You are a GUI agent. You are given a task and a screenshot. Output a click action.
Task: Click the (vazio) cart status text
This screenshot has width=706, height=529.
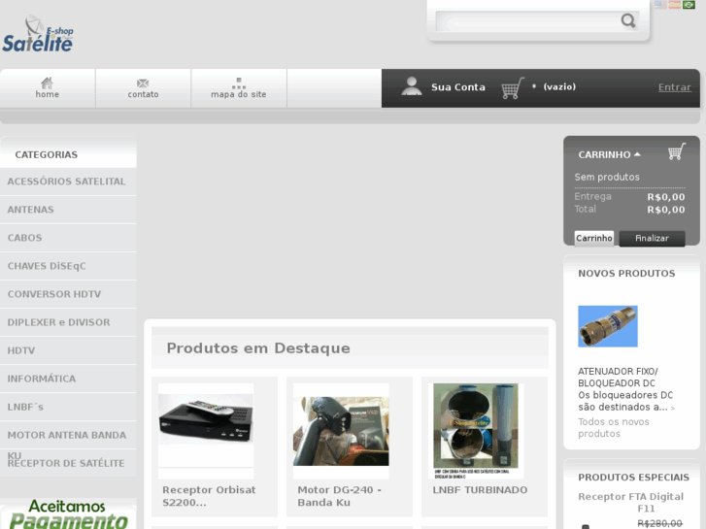pos(559,86)
